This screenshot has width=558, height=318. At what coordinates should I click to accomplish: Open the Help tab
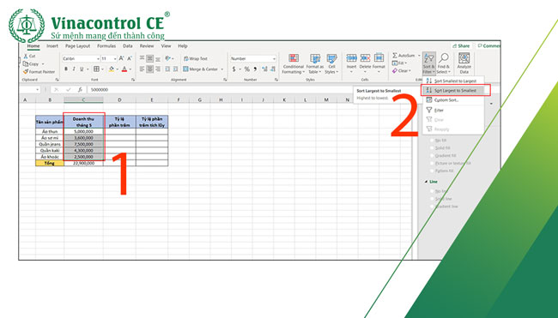tap(183, 46)
